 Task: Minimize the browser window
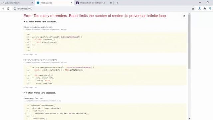click(x=200, y=2)
